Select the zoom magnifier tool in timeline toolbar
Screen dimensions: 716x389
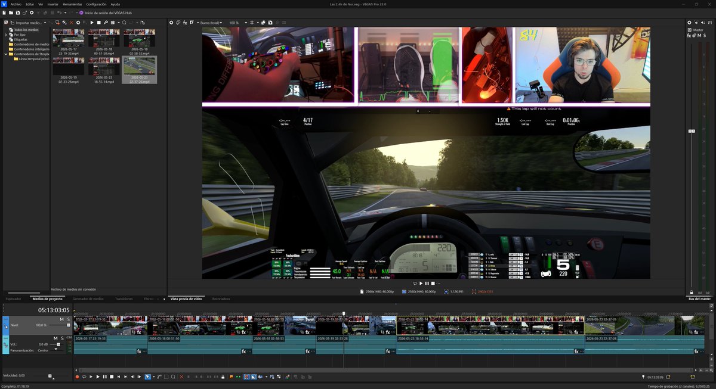pos(173,377)
